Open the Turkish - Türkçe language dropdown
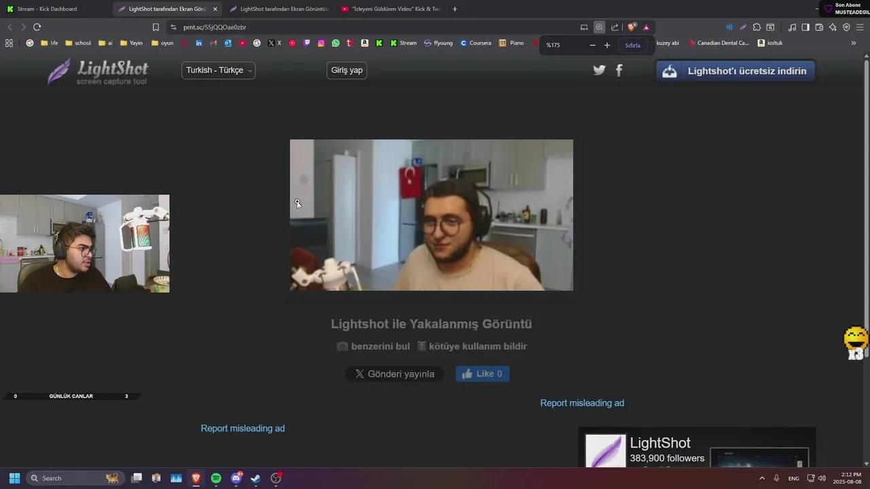 (x=218, y=70)
